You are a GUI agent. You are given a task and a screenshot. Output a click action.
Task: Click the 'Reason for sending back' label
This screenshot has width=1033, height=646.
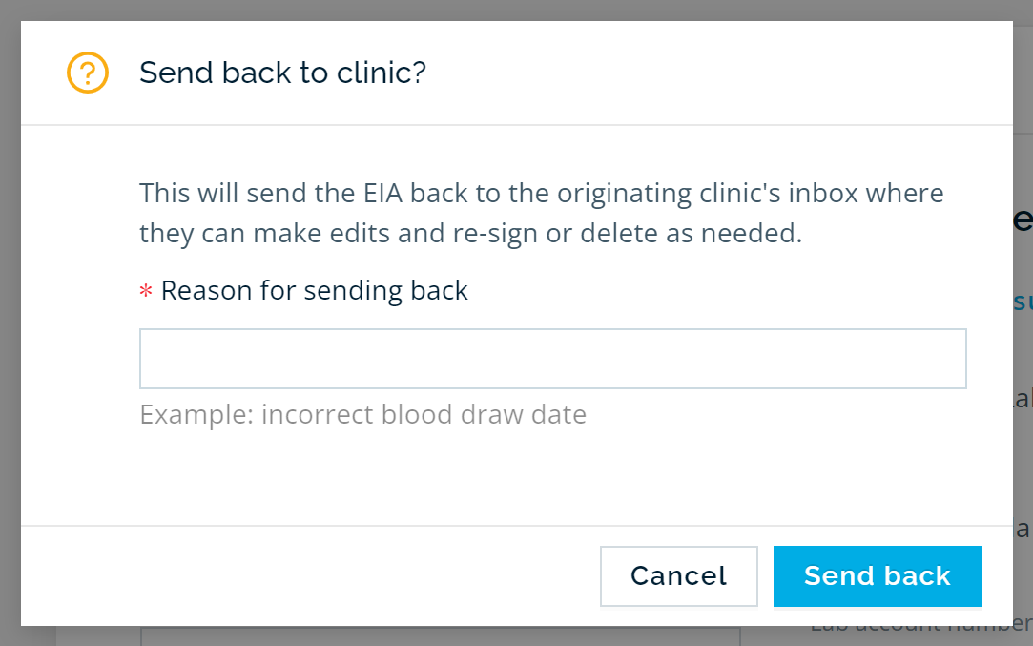click(314, 291)
